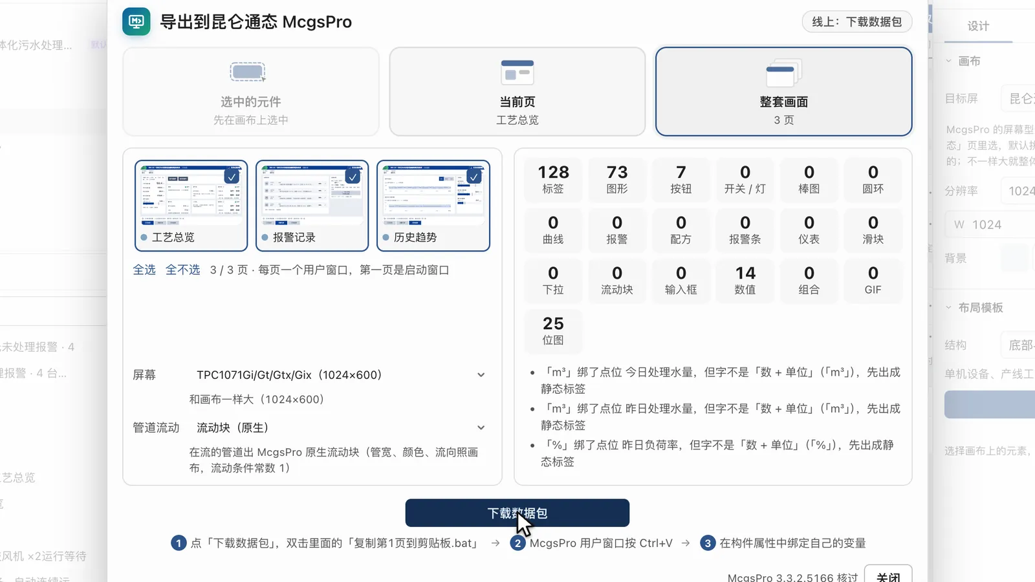Click the 下载数据包 download button
The image size is (1035, 582).
[x=517, y=513]
